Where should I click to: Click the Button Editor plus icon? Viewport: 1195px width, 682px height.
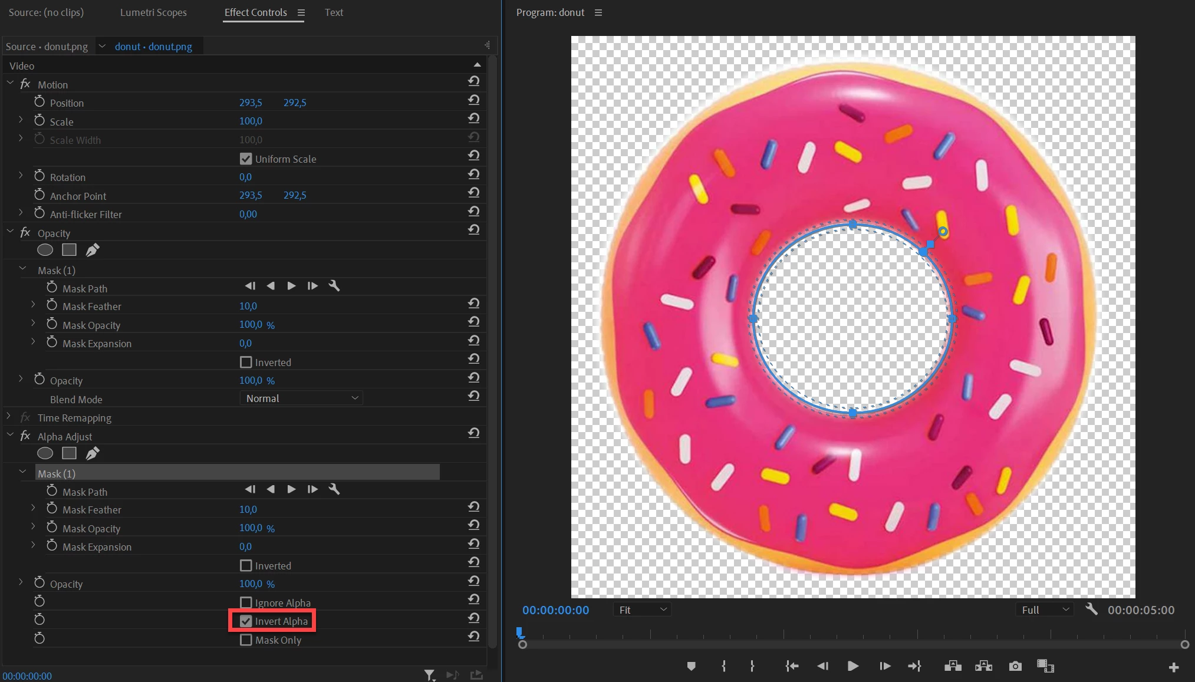[1173, 667]
